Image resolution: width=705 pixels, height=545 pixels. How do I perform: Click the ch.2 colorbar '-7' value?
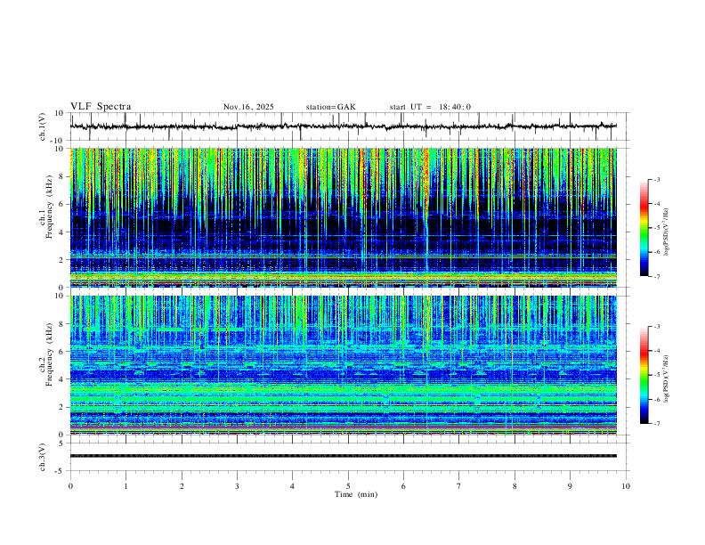click(x=657, y=424)
